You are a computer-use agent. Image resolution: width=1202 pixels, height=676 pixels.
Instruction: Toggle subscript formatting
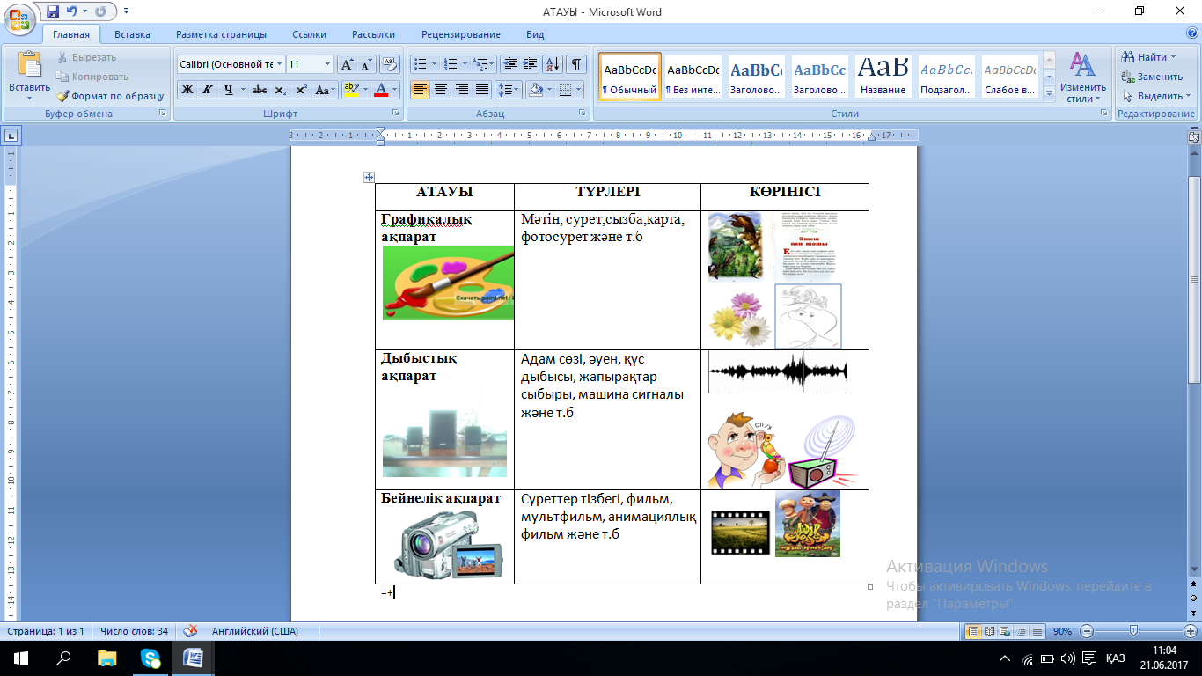280,90
